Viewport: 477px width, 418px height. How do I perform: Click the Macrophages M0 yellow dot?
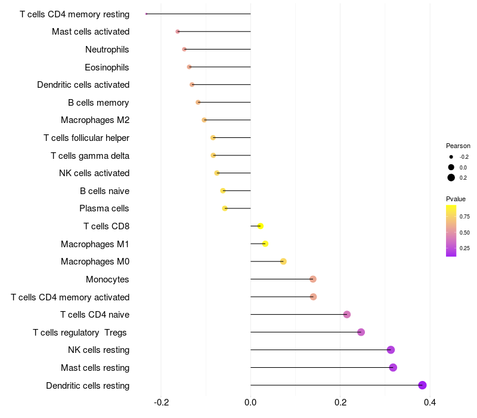283,262
